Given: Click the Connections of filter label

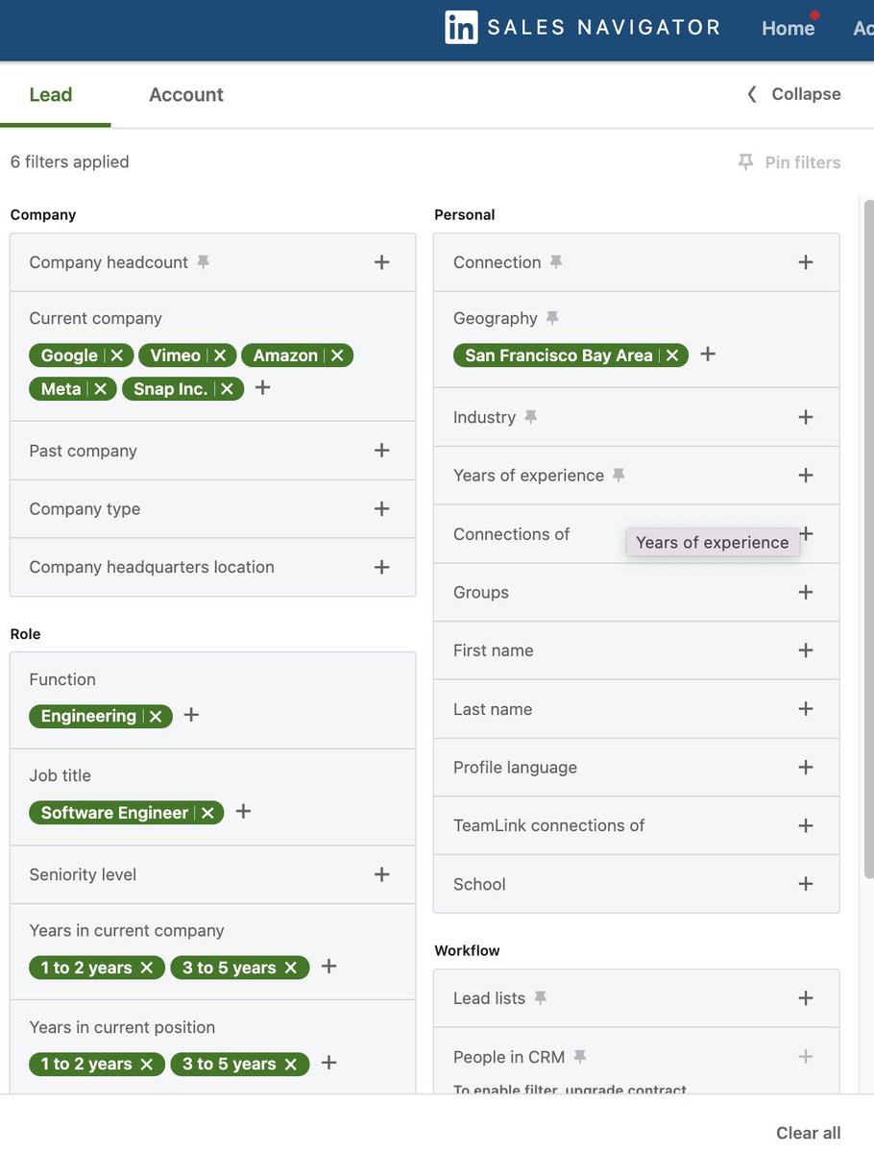Looking at the screenshot, I should 512,534.
